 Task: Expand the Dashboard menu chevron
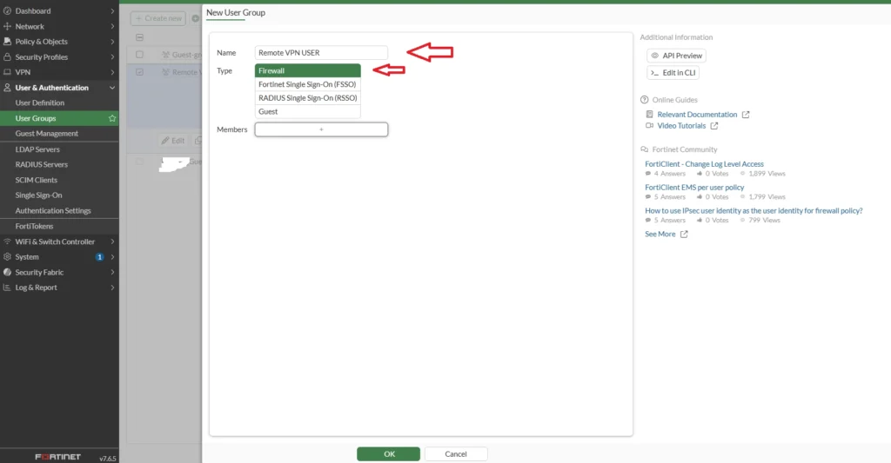112,10
